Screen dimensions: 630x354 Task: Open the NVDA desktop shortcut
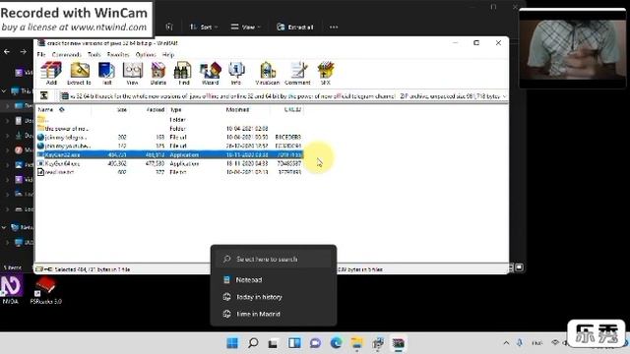11,290
